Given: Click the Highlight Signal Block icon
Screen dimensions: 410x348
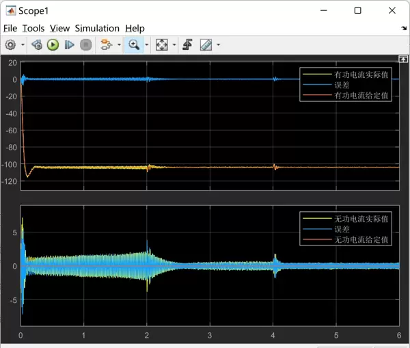Looking at the screenshot, I should pos(105,44).
